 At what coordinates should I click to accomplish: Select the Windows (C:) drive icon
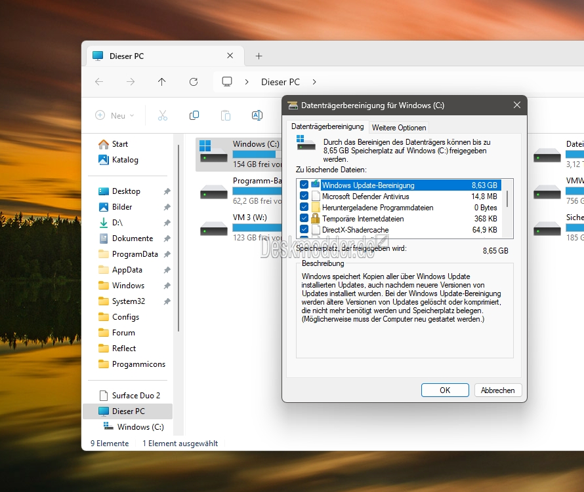pyautogui.click(x=213, y=151)
